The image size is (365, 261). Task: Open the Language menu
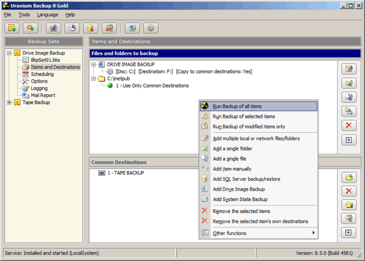48,15
